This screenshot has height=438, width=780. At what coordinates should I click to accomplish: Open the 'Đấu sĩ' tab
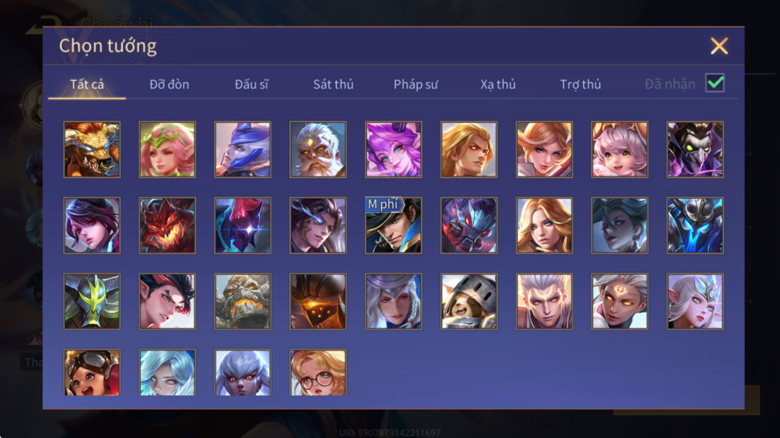(251, 84)
